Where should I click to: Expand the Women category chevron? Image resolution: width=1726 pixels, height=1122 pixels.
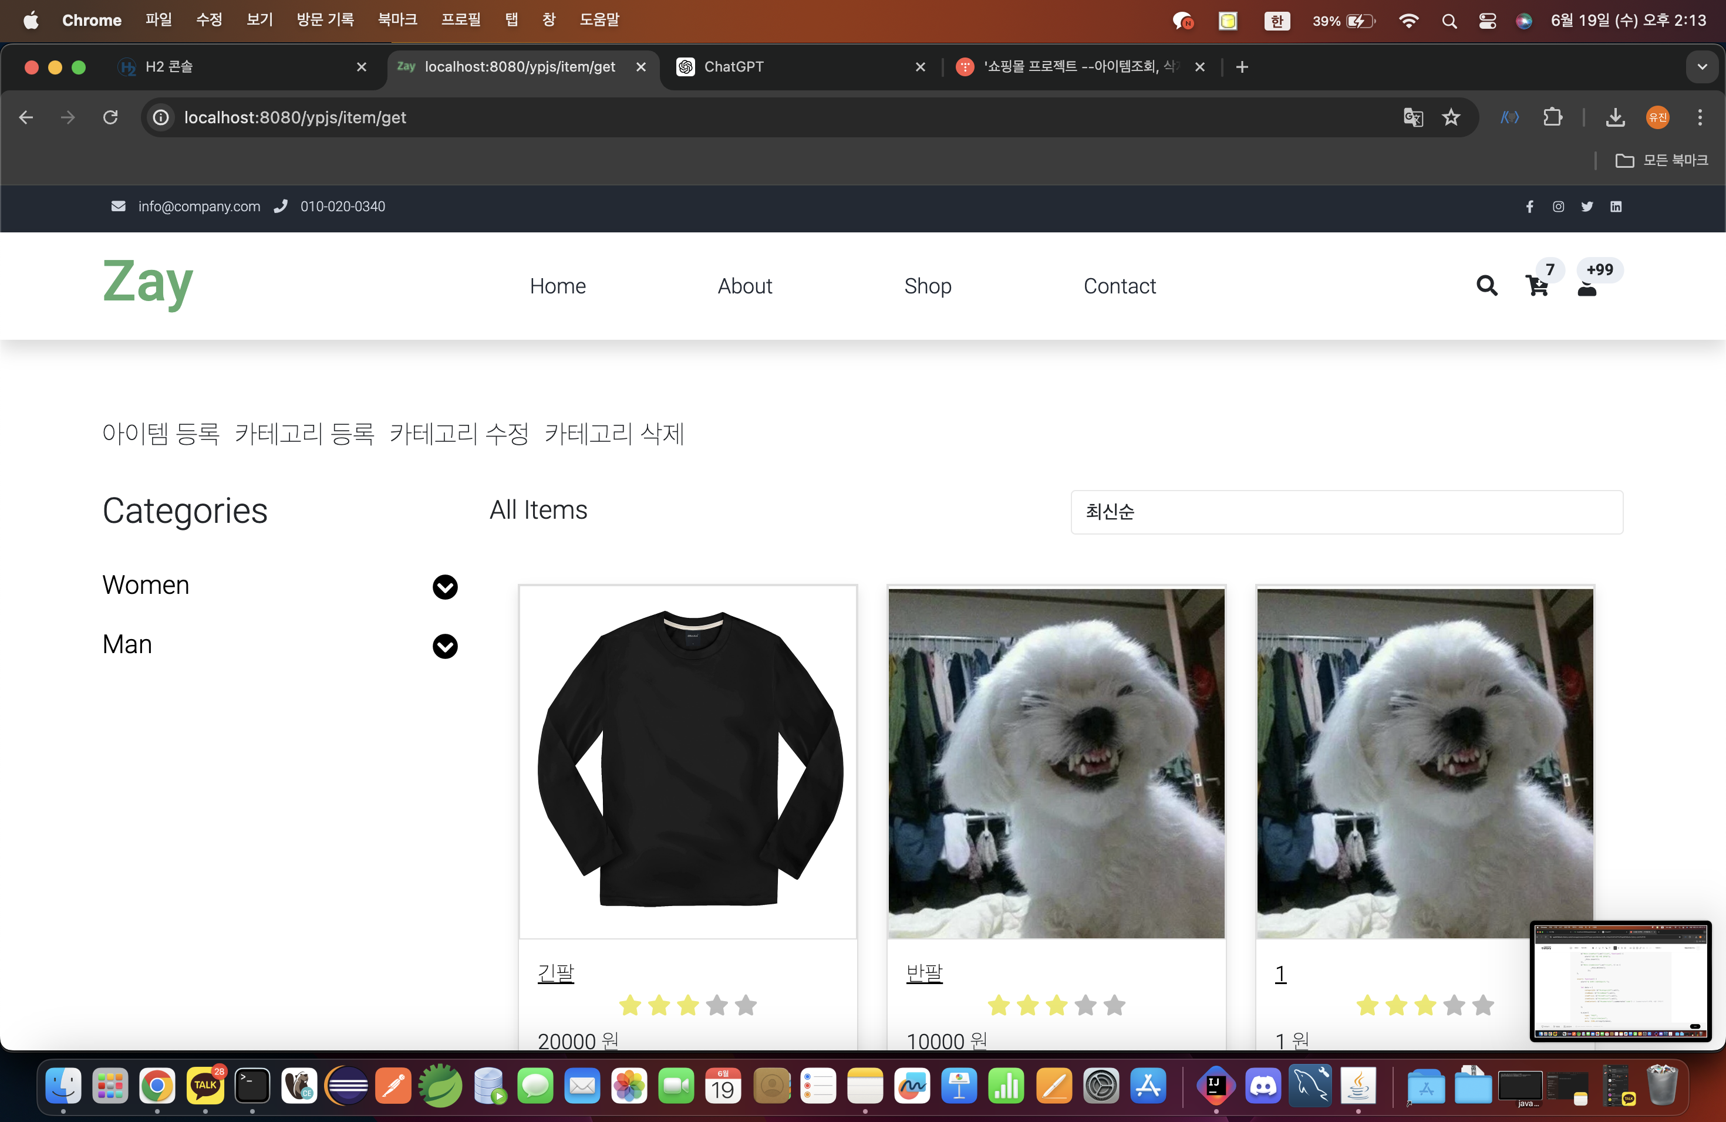tap(444, 587)
